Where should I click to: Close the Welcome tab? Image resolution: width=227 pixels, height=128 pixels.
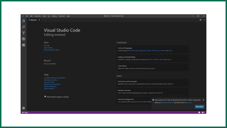coord(39,20)
